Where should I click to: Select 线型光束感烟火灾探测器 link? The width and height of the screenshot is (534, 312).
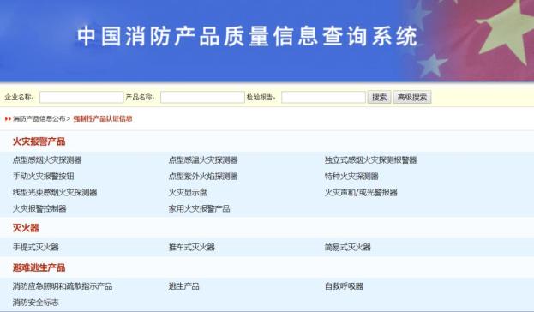point(55,192)
